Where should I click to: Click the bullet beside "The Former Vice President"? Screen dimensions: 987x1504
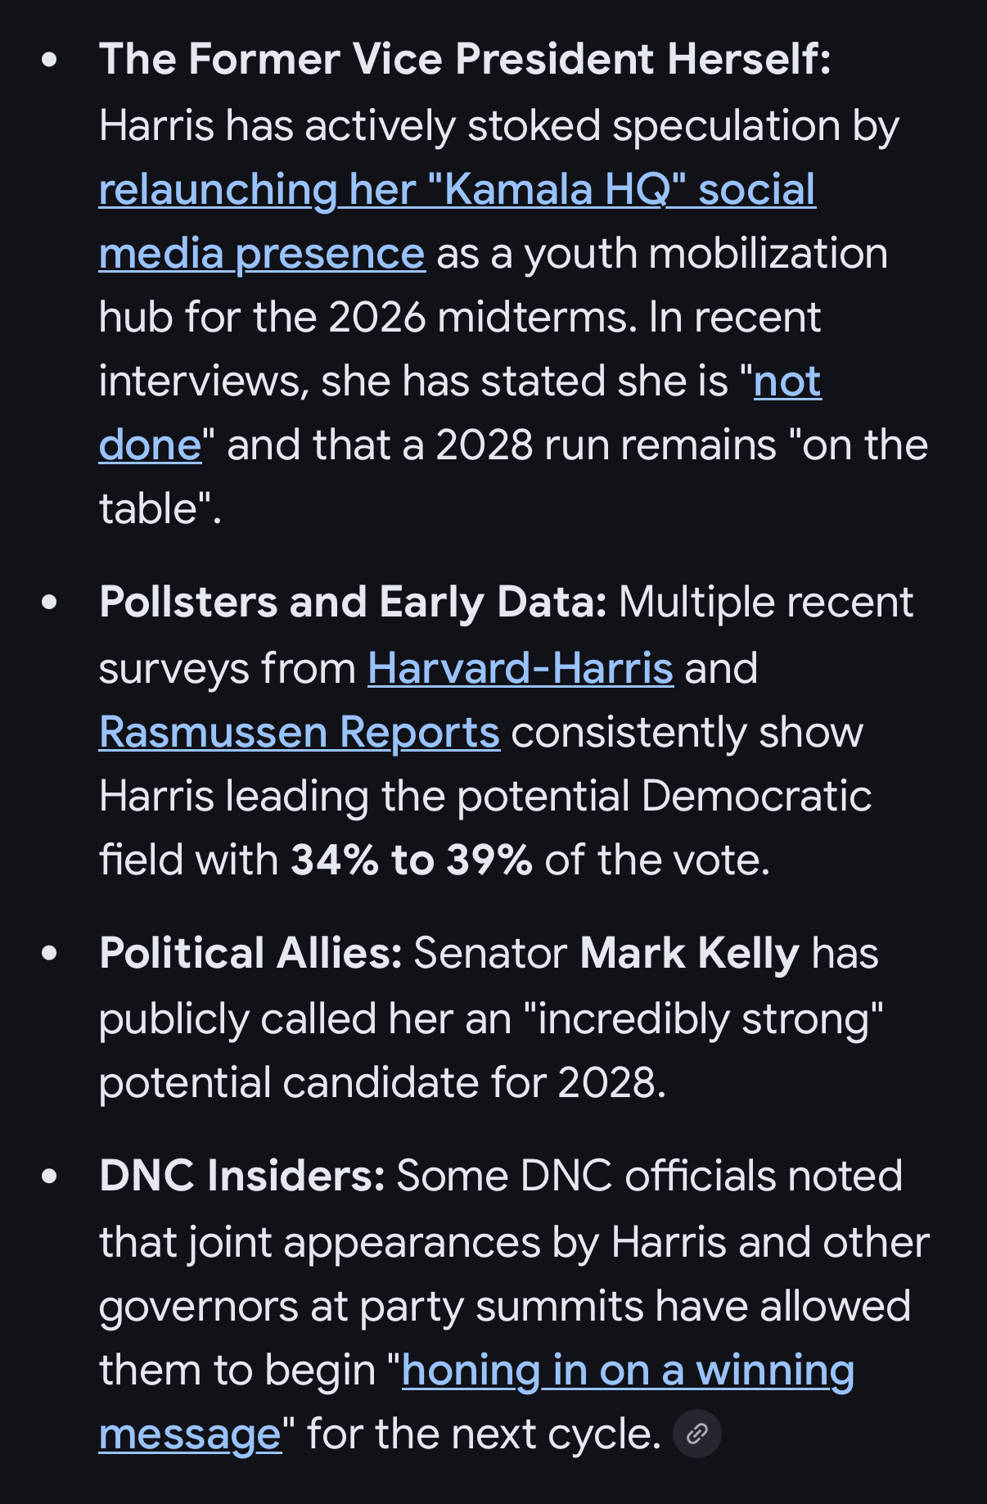pos(50,60)
